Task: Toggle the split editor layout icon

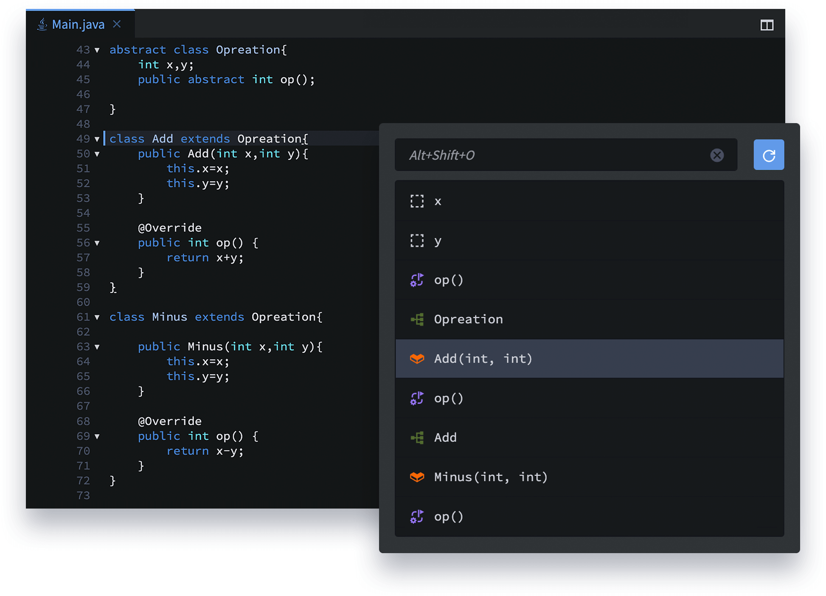Action: click(767, 25)
